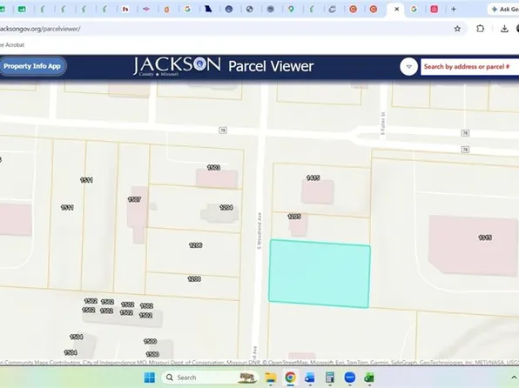Click the Ask Gemini button
This screenshot has height=388, width=519.
tap(504, 10)
